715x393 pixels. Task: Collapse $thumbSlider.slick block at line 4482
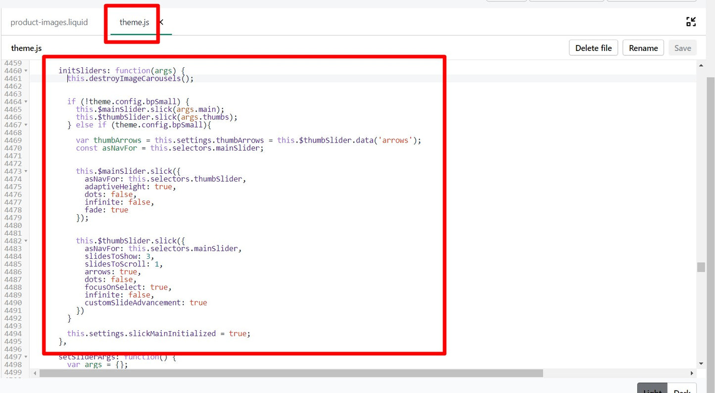pyautogui.click(x=26, y=241)
